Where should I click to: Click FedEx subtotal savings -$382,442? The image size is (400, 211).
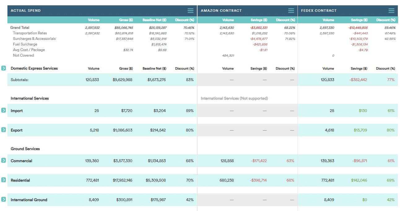(358, 80)
